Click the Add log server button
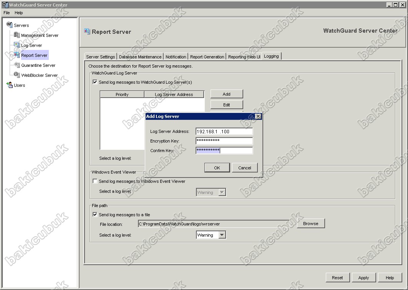 tap(227, 94)
